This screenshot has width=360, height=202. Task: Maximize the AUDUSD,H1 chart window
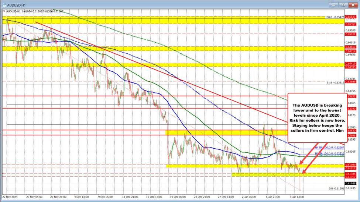pyautogui.click(x=343, y=5)
